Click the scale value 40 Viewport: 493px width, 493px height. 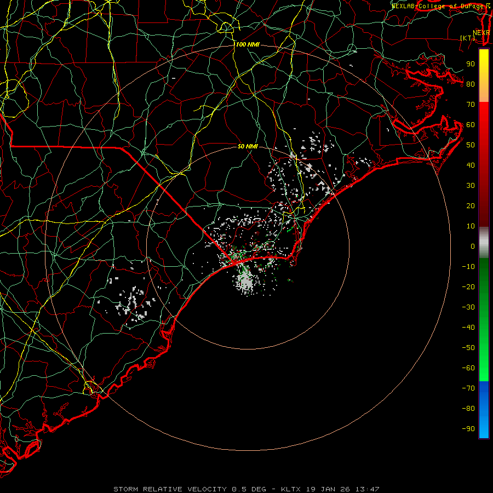(x=471, y=165)
